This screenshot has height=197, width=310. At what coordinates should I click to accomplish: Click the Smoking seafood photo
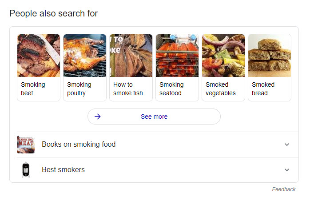click(x=177, y=56)
